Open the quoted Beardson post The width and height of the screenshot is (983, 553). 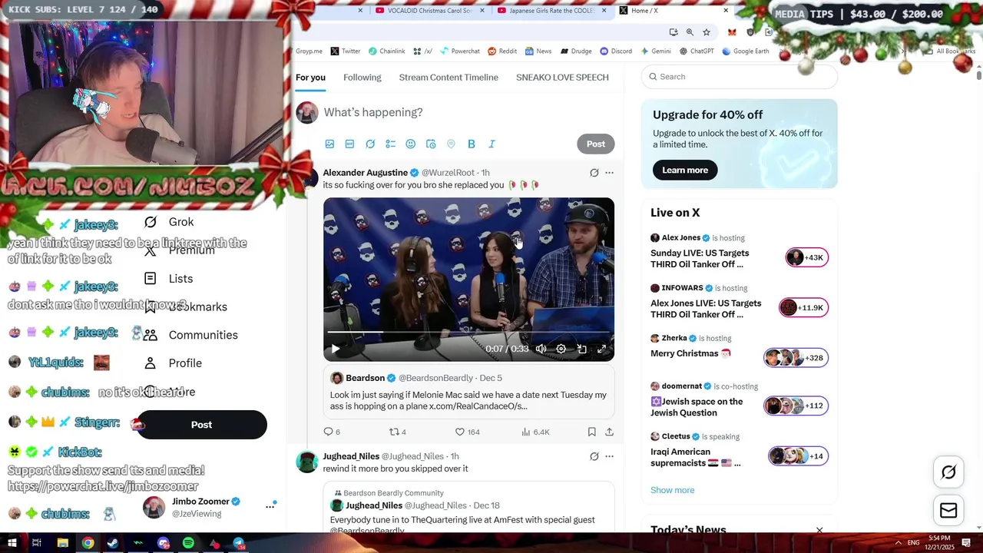[x=468, y=392]
